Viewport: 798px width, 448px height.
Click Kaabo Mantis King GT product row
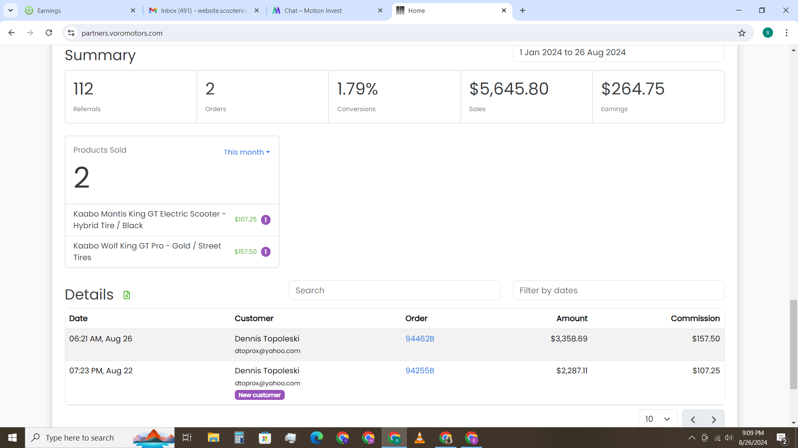coord(172,220)
